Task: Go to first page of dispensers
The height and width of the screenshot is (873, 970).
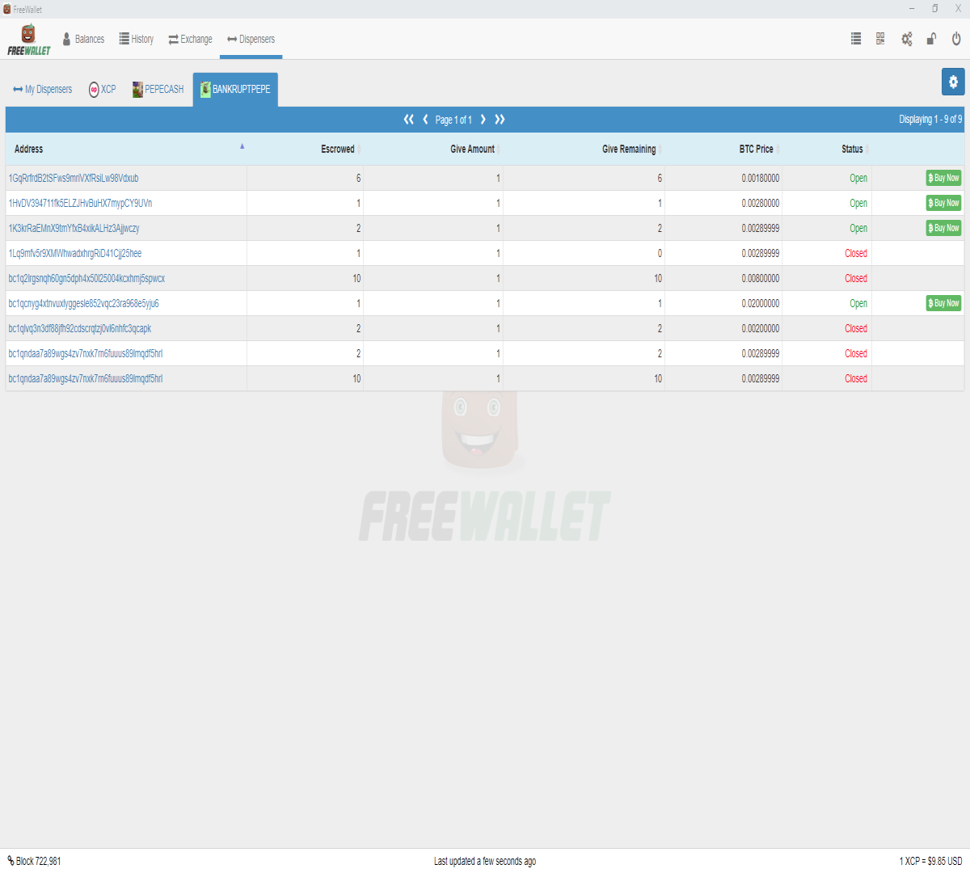Action: pyautogui.click(x=409, y=120)
